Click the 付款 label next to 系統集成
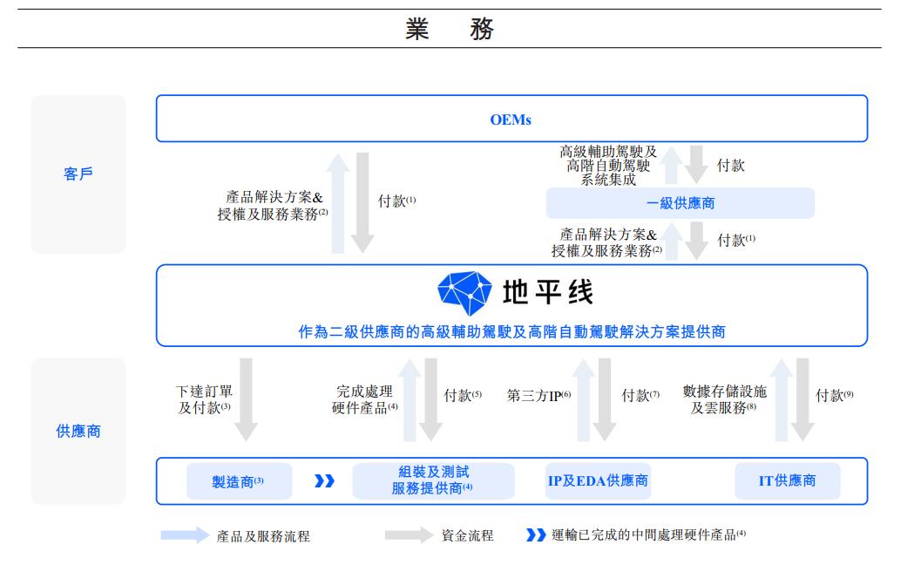Image resolution: width=921 pixels, height=572 pixels. coord(731,166)
